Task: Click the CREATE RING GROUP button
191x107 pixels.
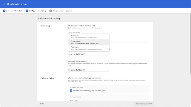Action: click(x=144, y=104)
